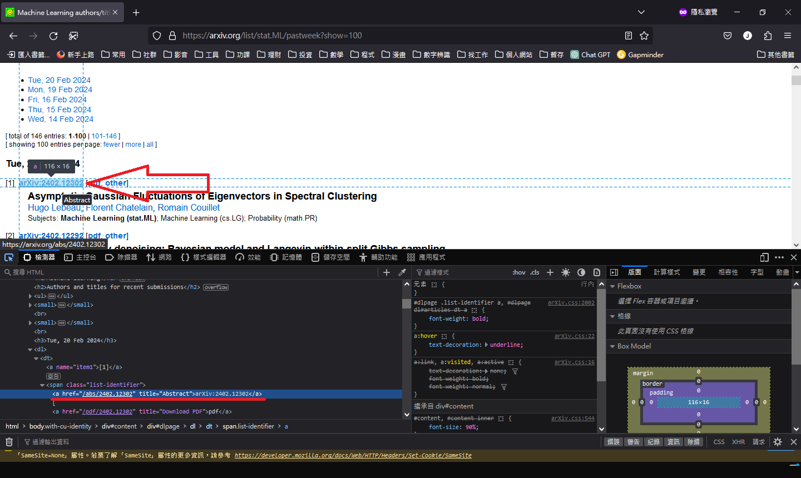Screen dimensions: 801x478
Task: Collapse the Flexbox section
Action: pyautogui.click(x=612, y=286)
